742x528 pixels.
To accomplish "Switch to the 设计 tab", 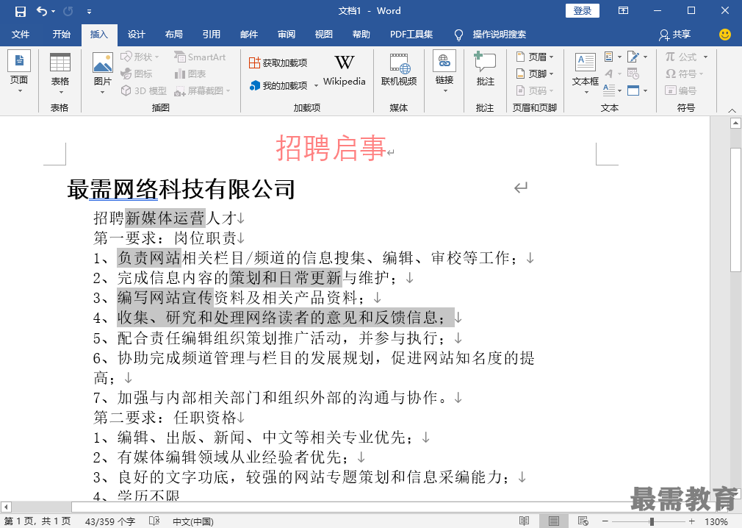I will pos(137,34).
